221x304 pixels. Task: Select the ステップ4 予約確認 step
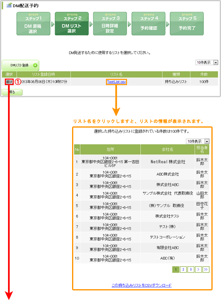(149, 24)
